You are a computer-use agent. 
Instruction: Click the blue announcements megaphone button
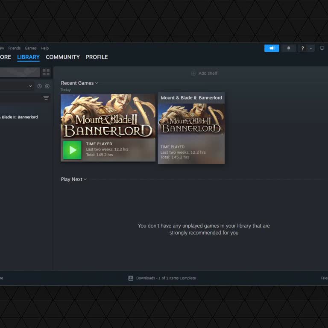(x=272, y=48)
